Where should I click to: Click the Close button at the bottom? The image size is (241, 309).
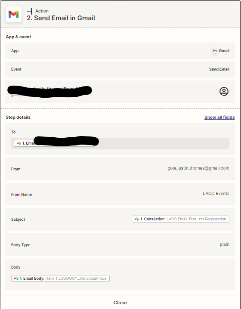coord(120,303)
